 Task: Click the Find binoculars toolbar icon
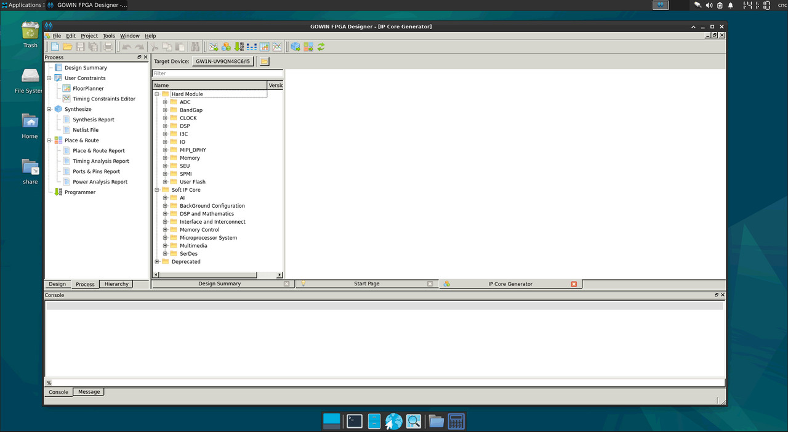point(195,47)
